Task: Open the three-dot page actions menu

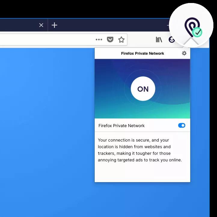Action: pyautogui.click(x=99, y=40)
